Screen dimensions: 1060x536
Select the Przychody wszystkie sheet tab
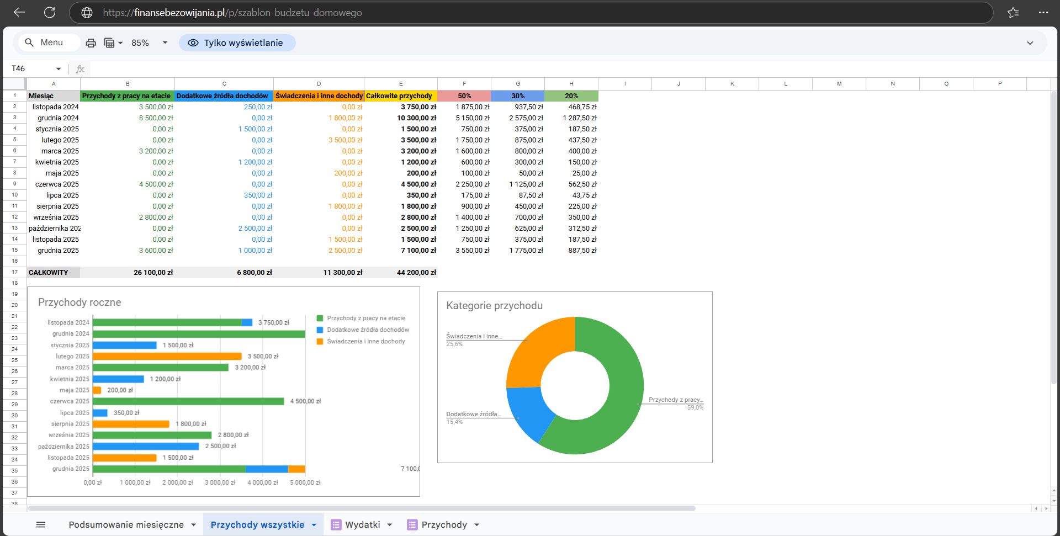pos(257,524)
